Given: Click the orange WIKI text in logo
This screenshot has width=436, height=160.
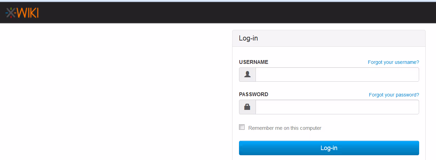Looking at the screenshot, I should [28, 13].
